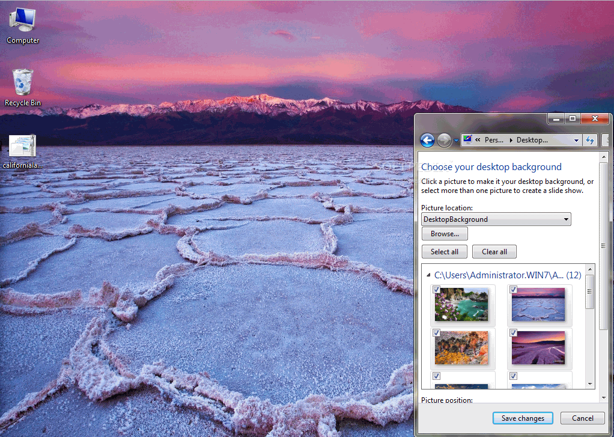Screen dimensions: 614x437
Task: Select the coastal cove wallpaper thumbnail
Action: [461, 305]
